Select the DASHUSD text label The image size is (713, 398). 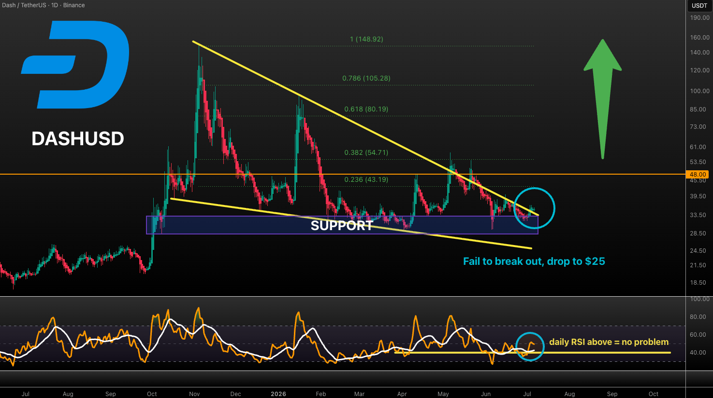(x=78, y=139)
